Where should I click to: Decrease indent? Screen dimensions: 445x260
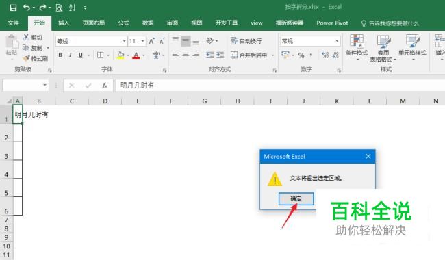click(x=209, y=55)
